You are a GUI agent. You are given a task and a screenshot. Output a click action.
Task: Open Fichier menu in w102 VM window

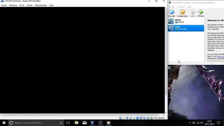tap(4, 5)
